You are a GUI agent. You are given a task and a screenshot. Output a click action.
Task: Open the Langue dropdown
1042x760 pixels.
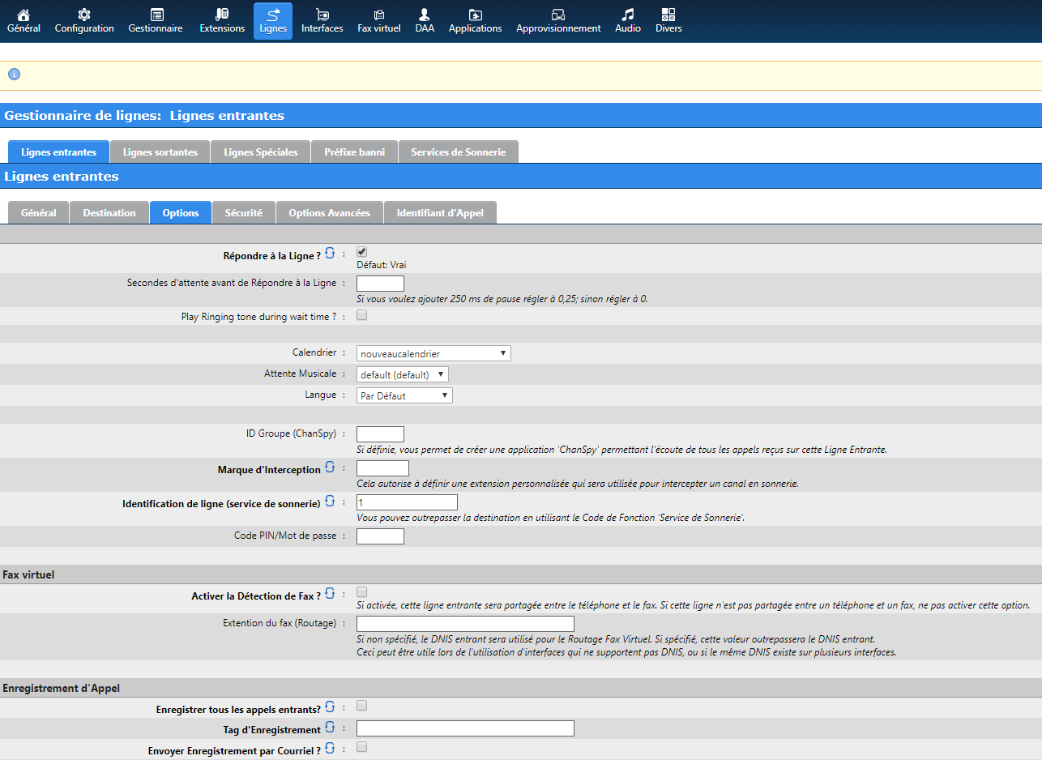[404, 396]
